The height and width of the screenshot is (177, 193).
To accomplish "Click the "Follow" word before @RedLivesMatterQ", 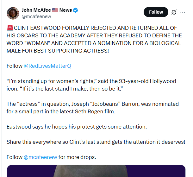I will point(15,66).
